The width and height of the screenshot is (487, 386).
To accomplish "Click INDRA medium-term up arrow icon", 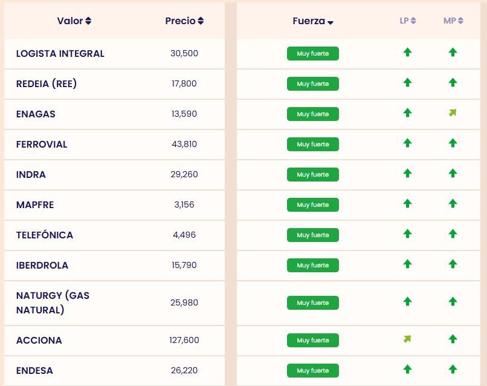I will [453, 174].
